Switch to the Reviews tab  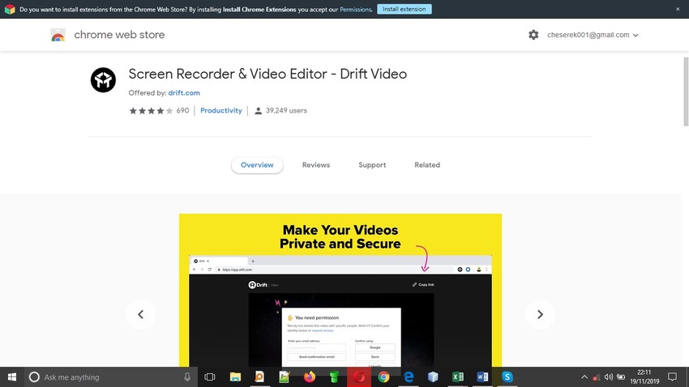click(x=316, y=165)
